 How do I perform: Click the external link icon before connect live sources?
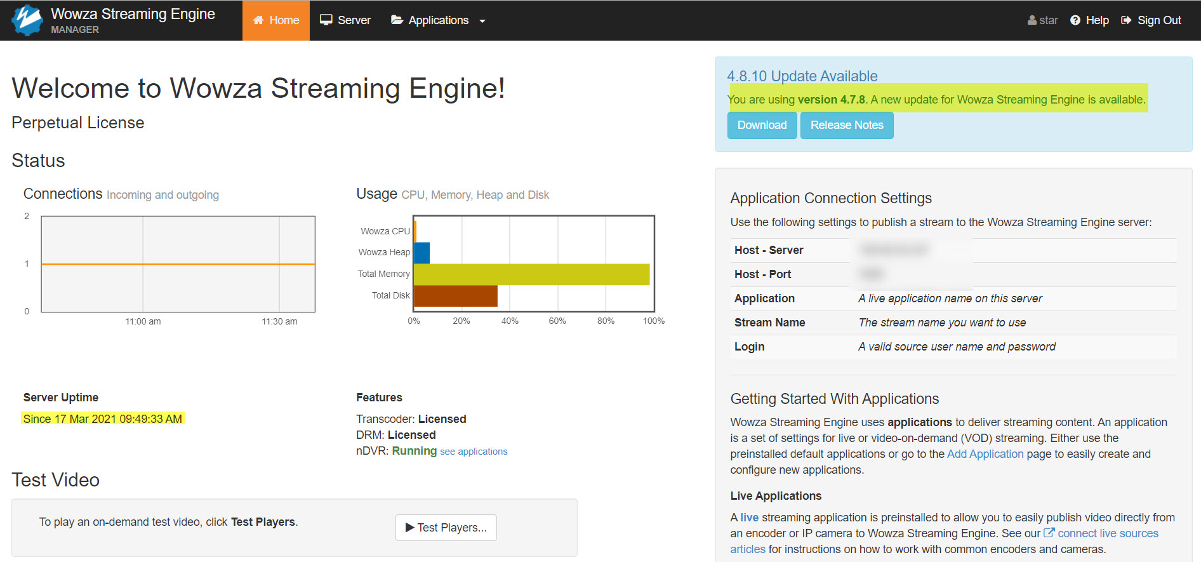(x=1049, y=533)
